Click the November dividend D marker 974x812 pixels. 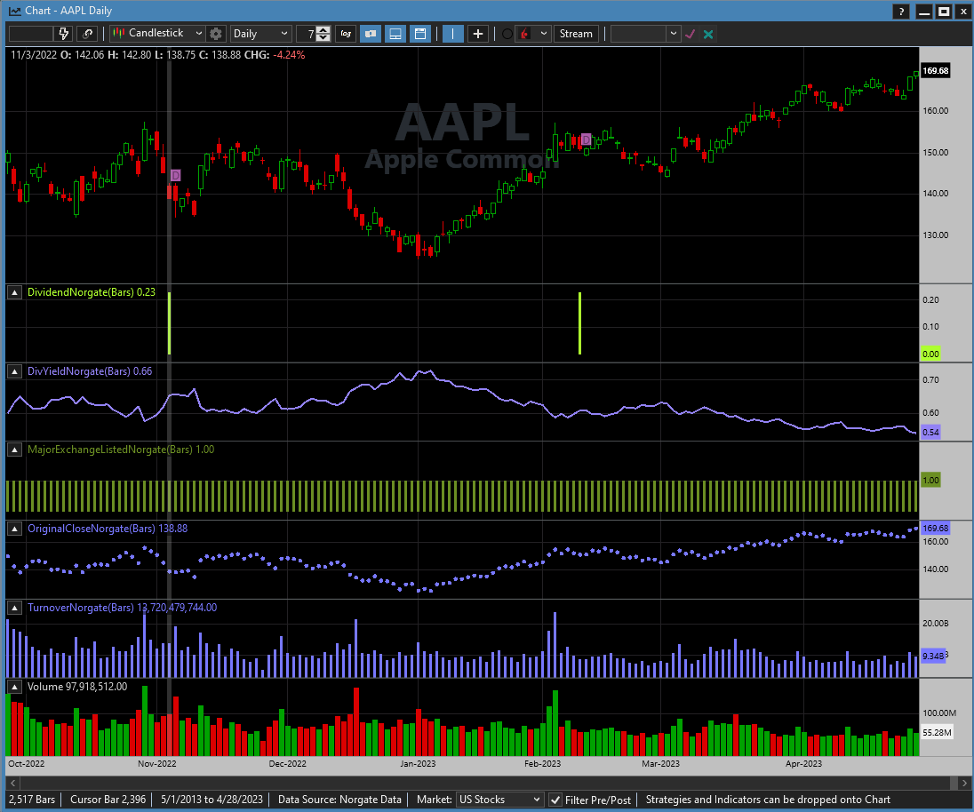(x=175, y=176)
